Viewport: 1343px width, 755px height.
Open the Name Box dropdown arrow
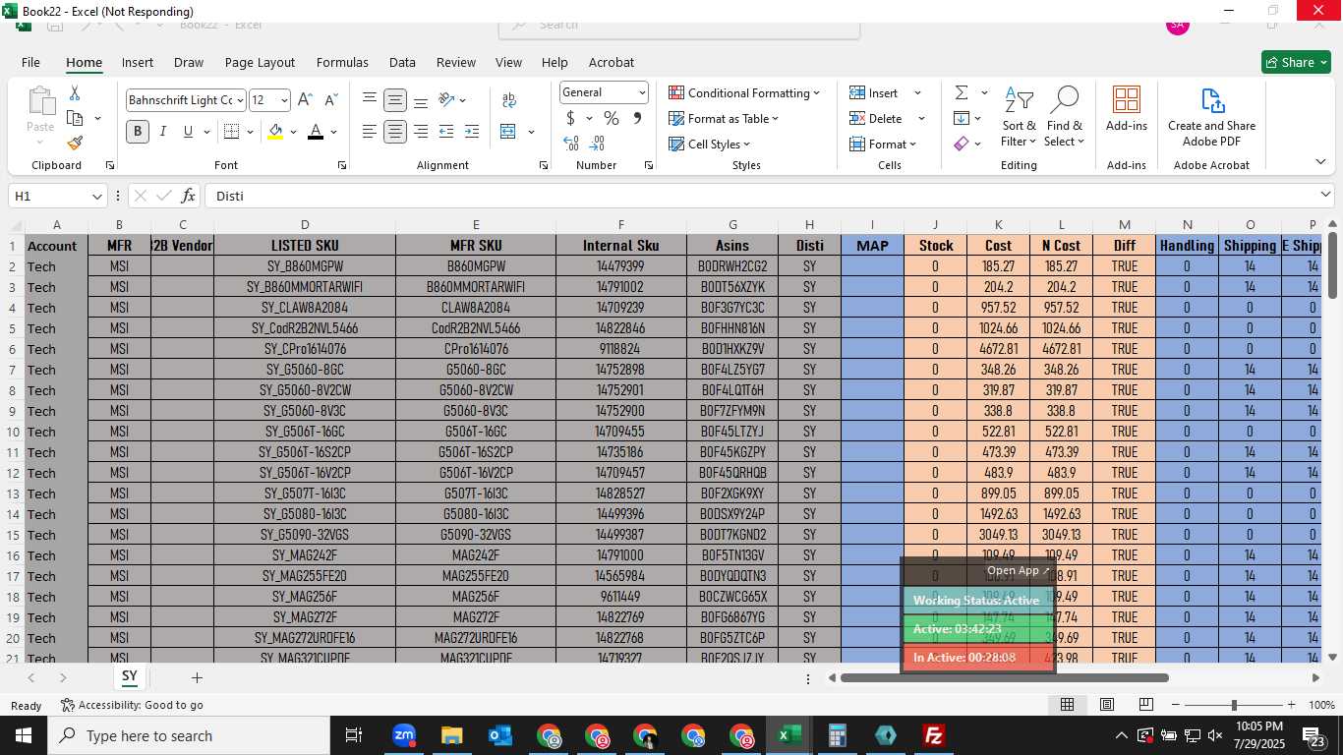(96, 196)
